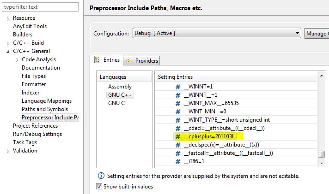Screen dimensions: 329x194
Task: Expand the Code Analysis node
Action: [x=17, y=59]
